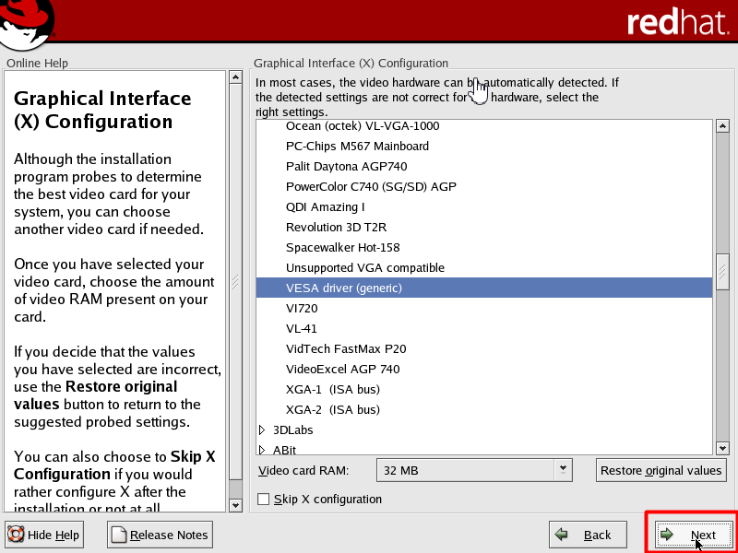
Task: Go Back to the previous step
Action: click(x=588, y=535)
